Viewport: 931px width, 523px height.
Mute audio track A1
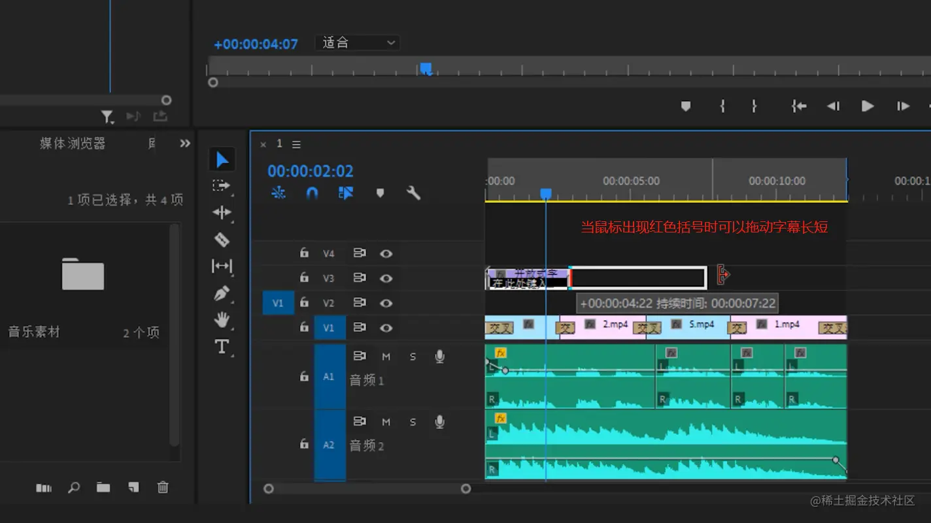[x=386, y=357]
